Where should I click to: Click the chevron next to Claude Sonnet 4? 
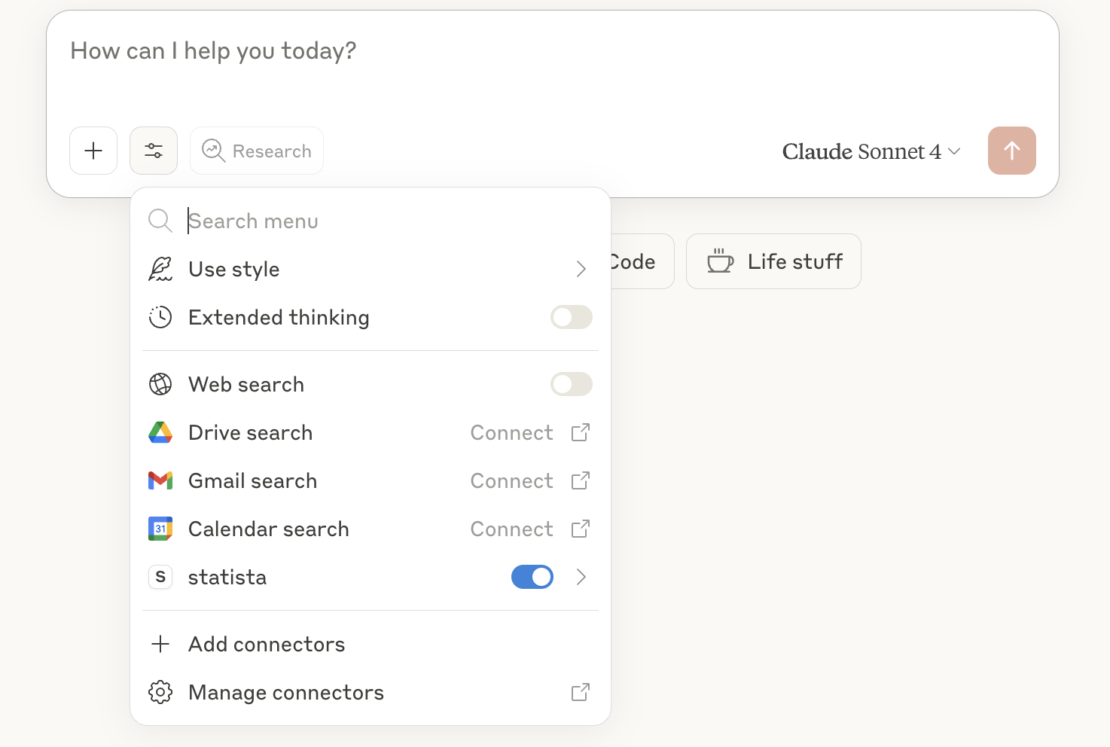[954, 151]
